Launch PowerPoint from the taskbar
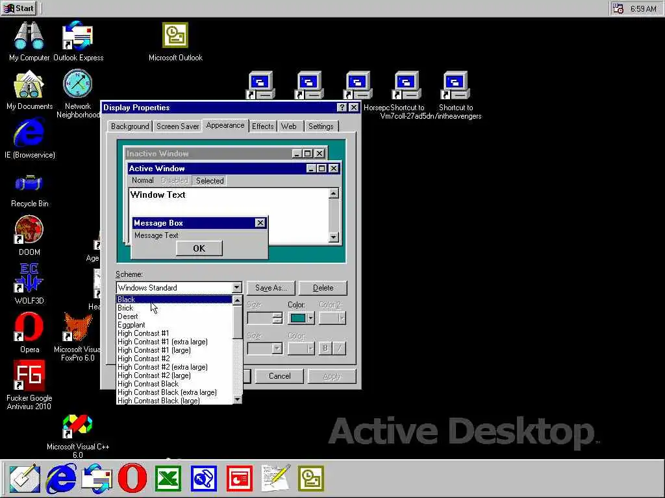 point(239,479)
